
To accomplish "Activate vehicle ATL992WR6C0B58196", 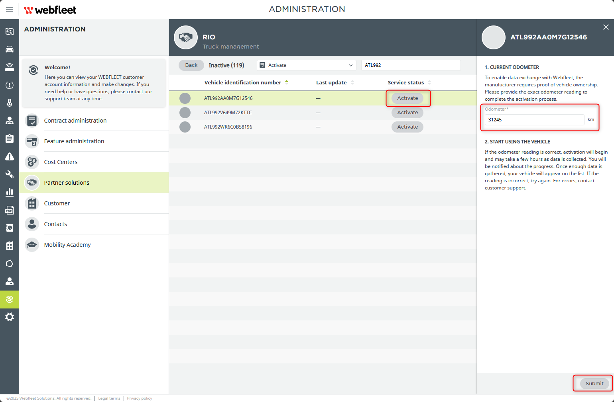I will [407, 127].
